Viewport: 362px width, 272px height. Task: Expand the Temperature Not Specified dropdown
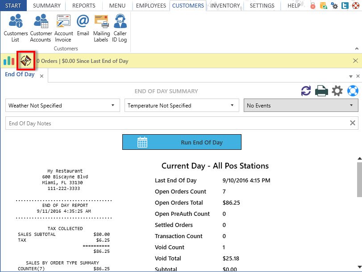coord(182,106)
